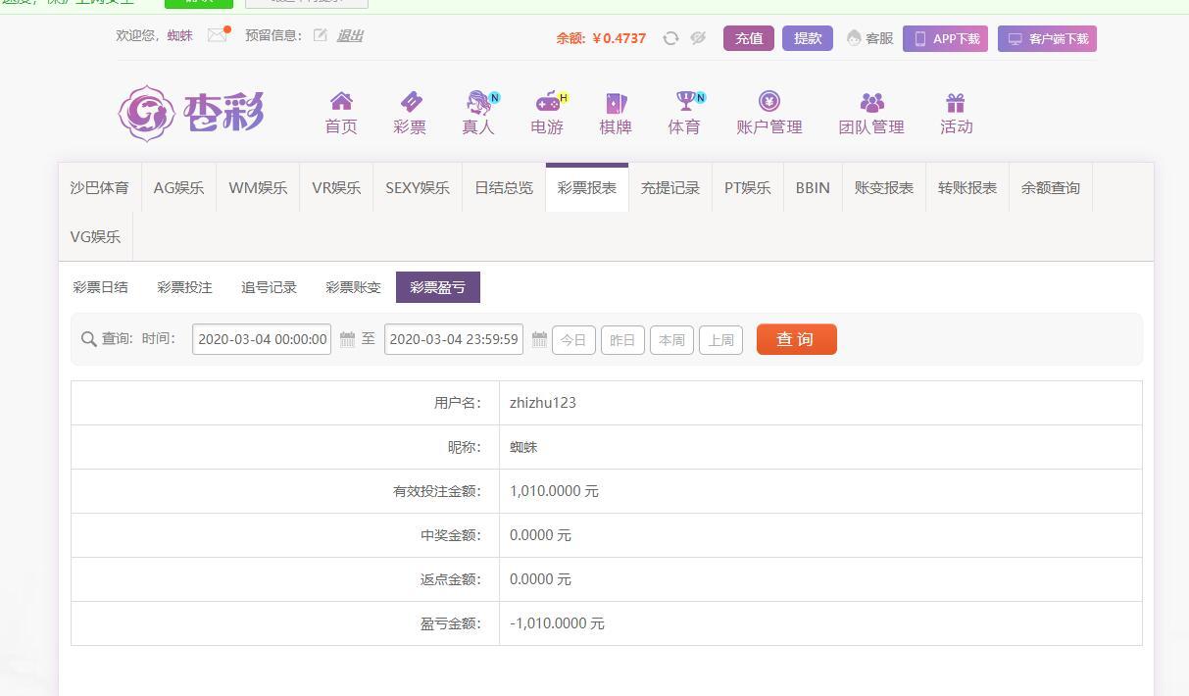This screenshot has height=696, width=1189.
Task: Refresh the account balance
Action: (x=670, y=38)
